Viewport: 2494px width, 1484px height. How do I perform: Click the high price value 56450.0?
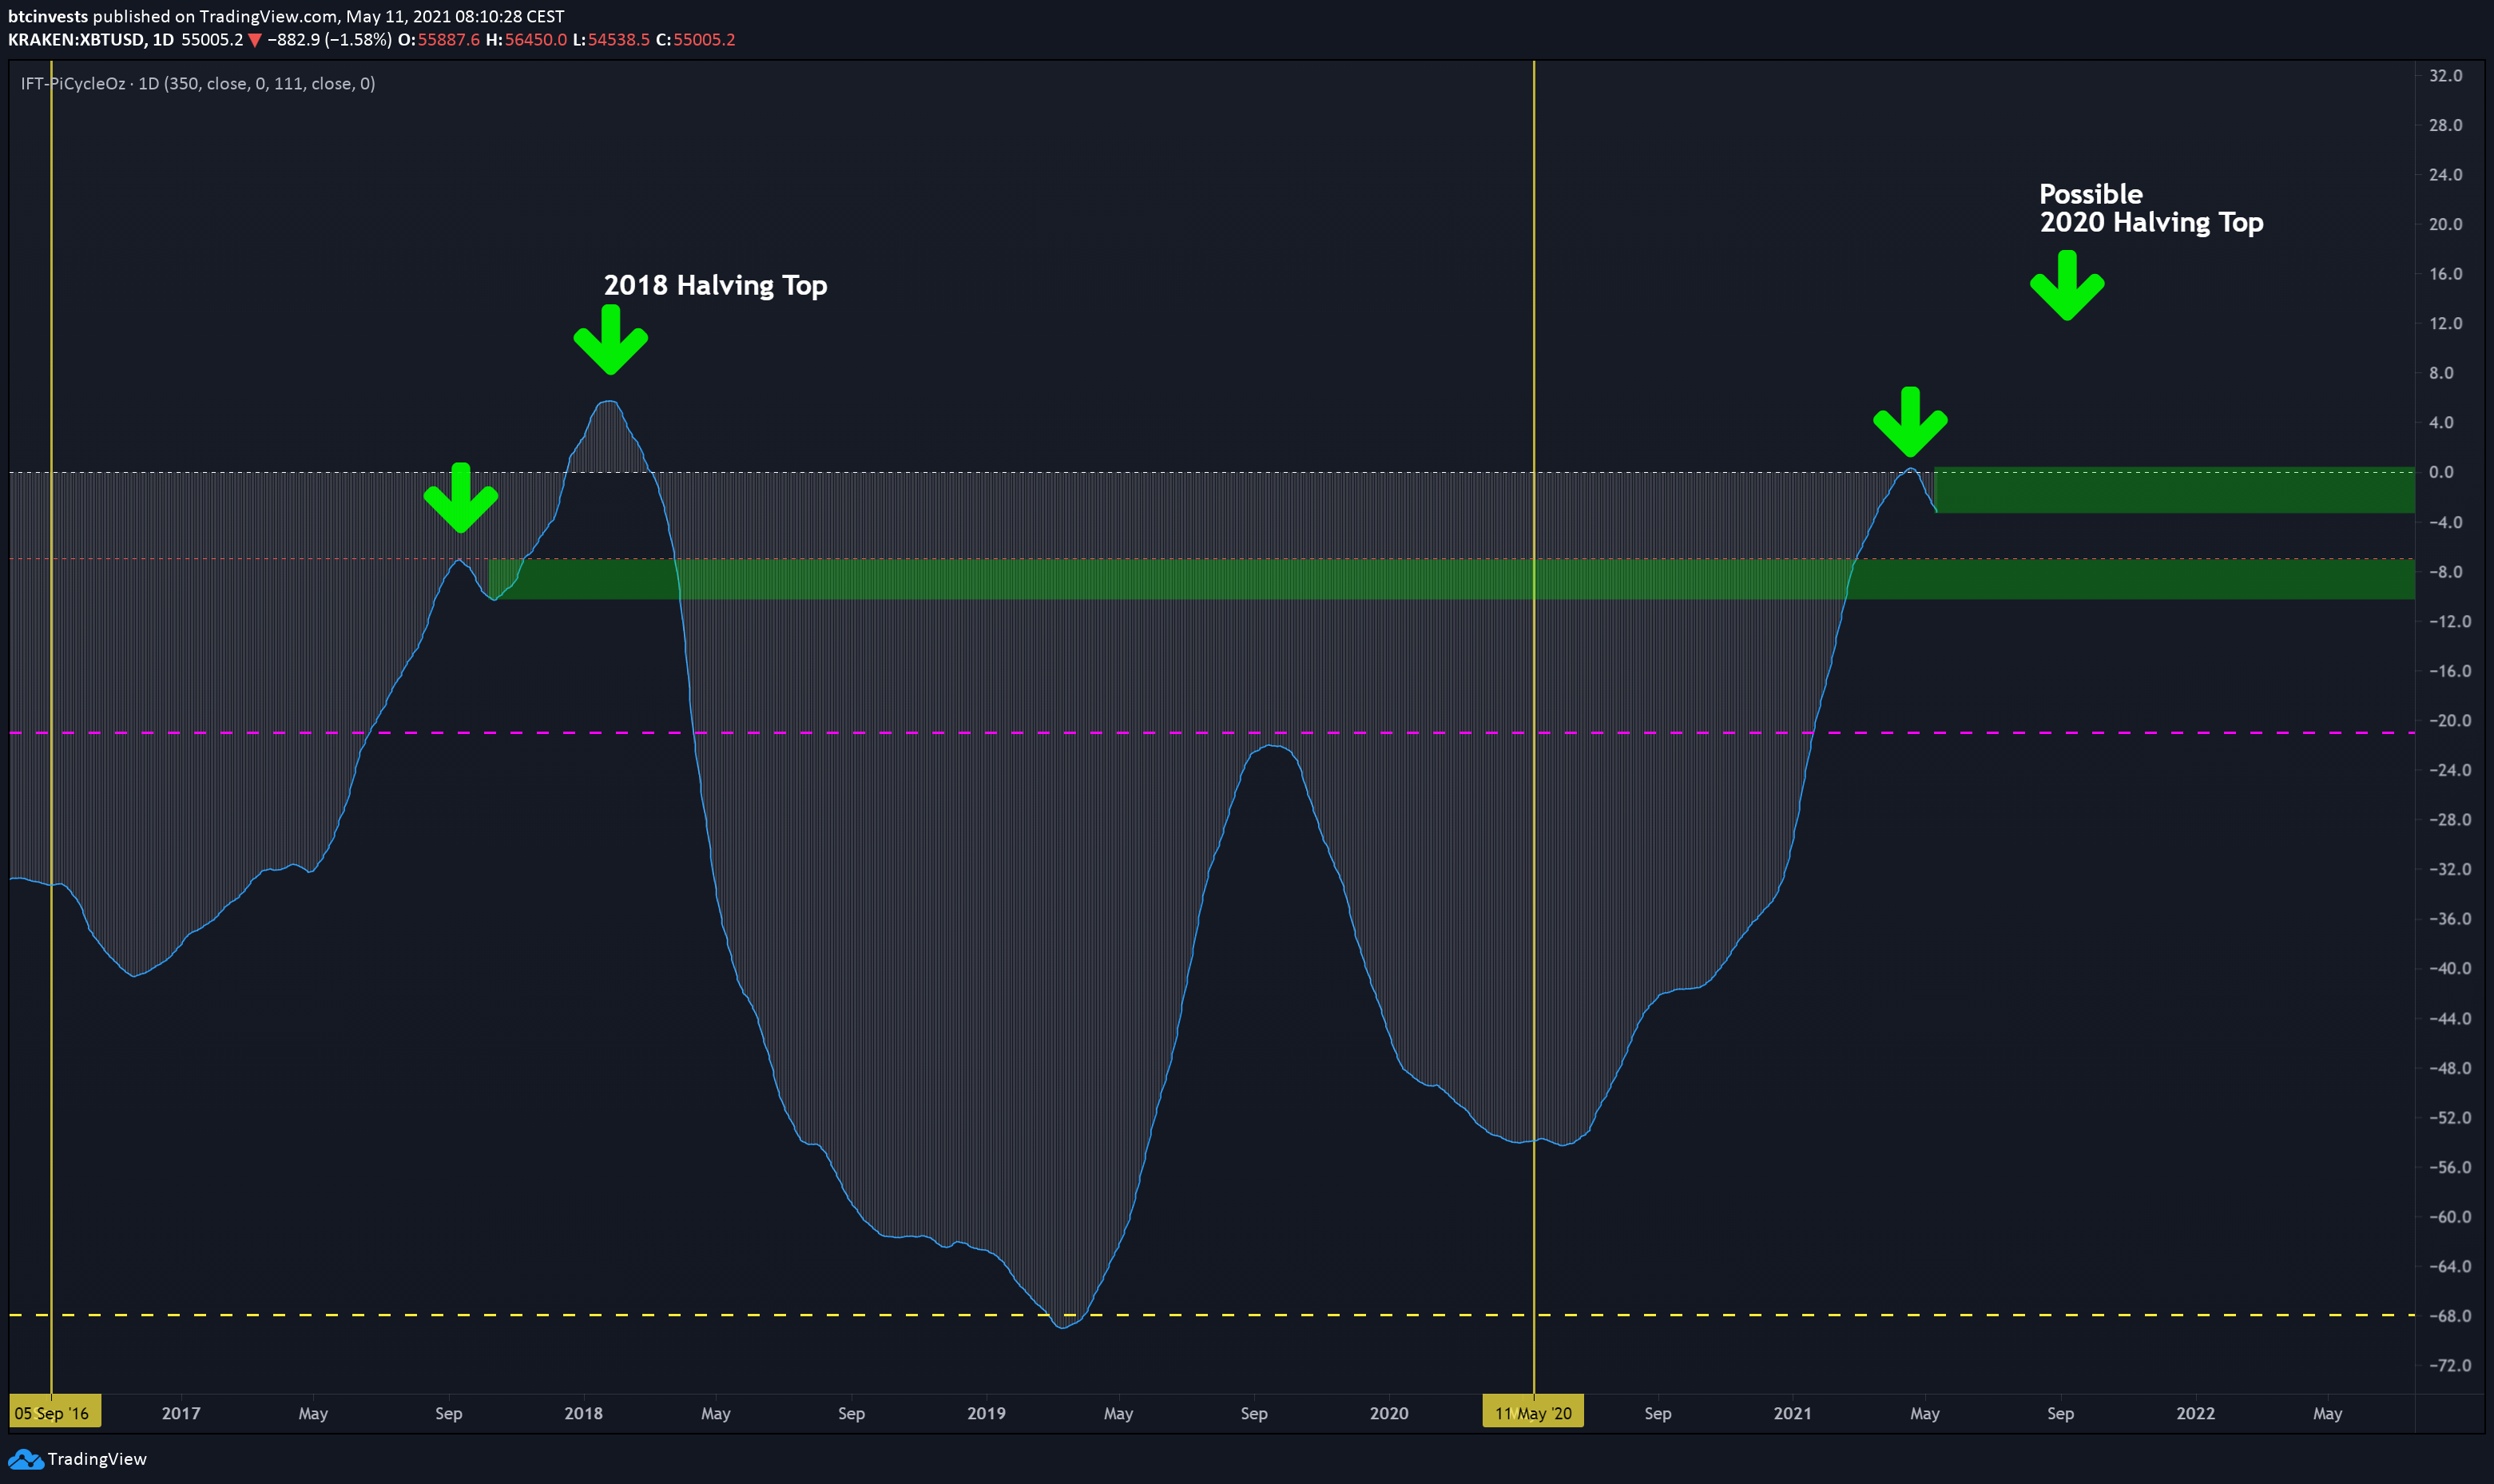[535, 40]
